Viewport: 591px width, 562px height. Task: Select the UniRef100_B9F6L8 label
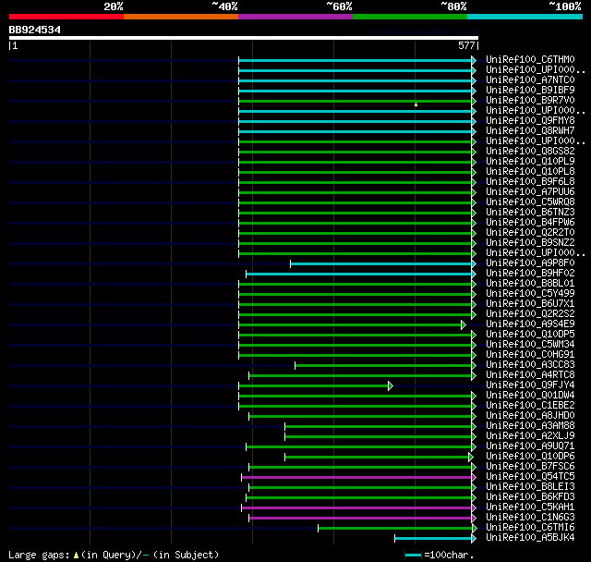click(x=530, y=182)
